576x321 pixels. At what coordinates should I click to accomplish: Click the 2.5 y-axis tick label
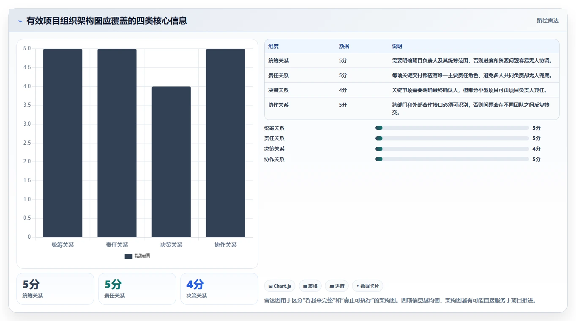(27, 143)
